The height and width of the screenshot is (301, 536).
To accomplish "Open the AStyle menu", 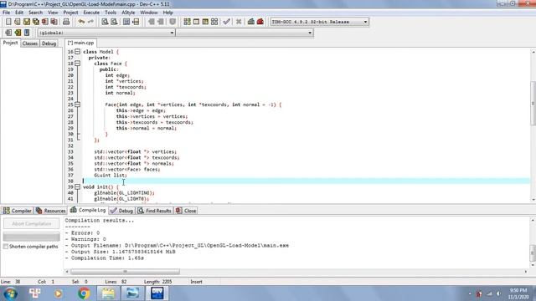I will pos(128,13).
